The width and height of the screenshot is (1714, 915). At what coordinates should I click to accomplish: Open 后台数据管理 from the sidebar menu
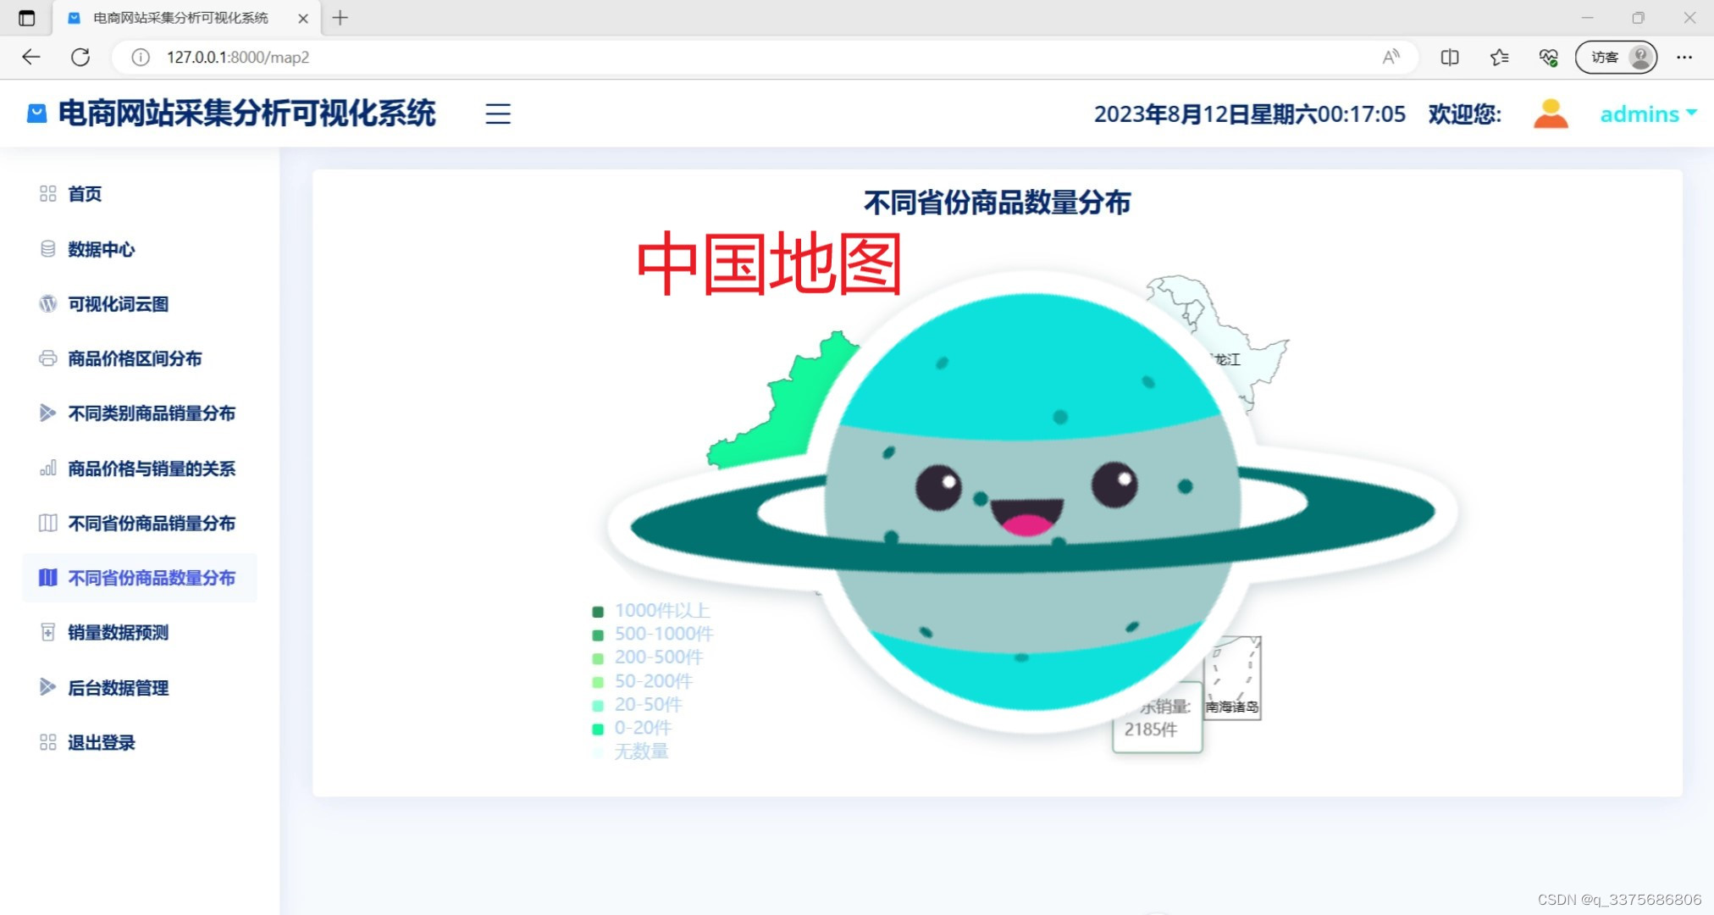coord(119,687)
